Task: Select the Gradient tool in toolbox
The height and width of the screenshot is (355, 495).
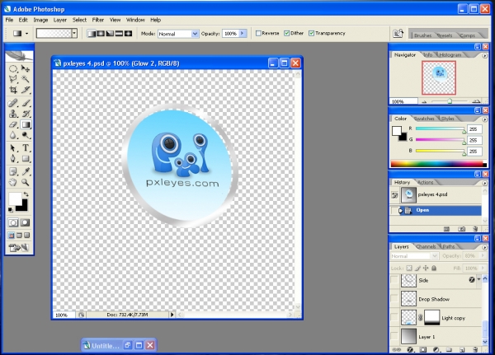Action: (26, 124)
